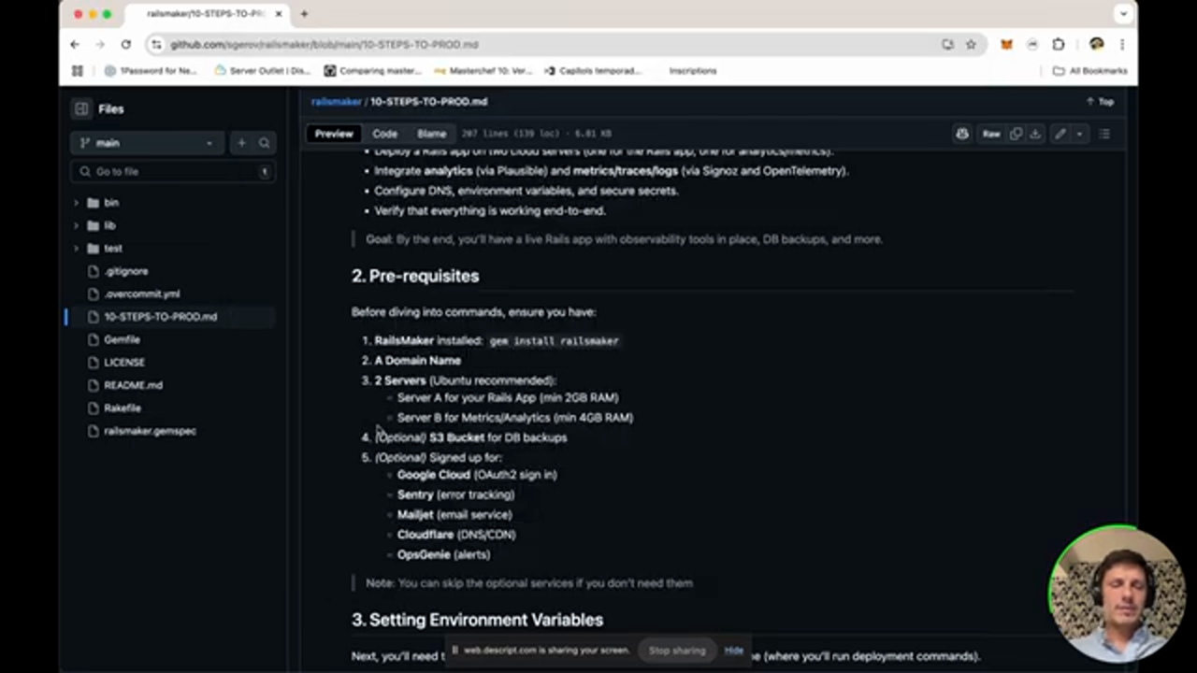Open the Chrome three-dot menu
This screenshot has height=673, width=1197.
(x=1121, y=44)
